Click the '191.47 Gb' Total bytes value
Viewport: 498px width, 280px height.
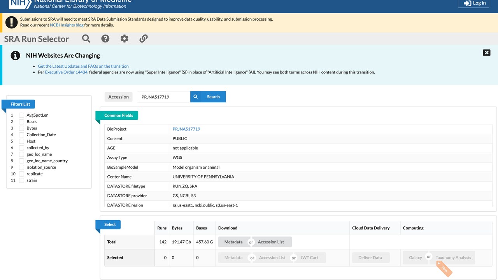click(x=181, y=242)
